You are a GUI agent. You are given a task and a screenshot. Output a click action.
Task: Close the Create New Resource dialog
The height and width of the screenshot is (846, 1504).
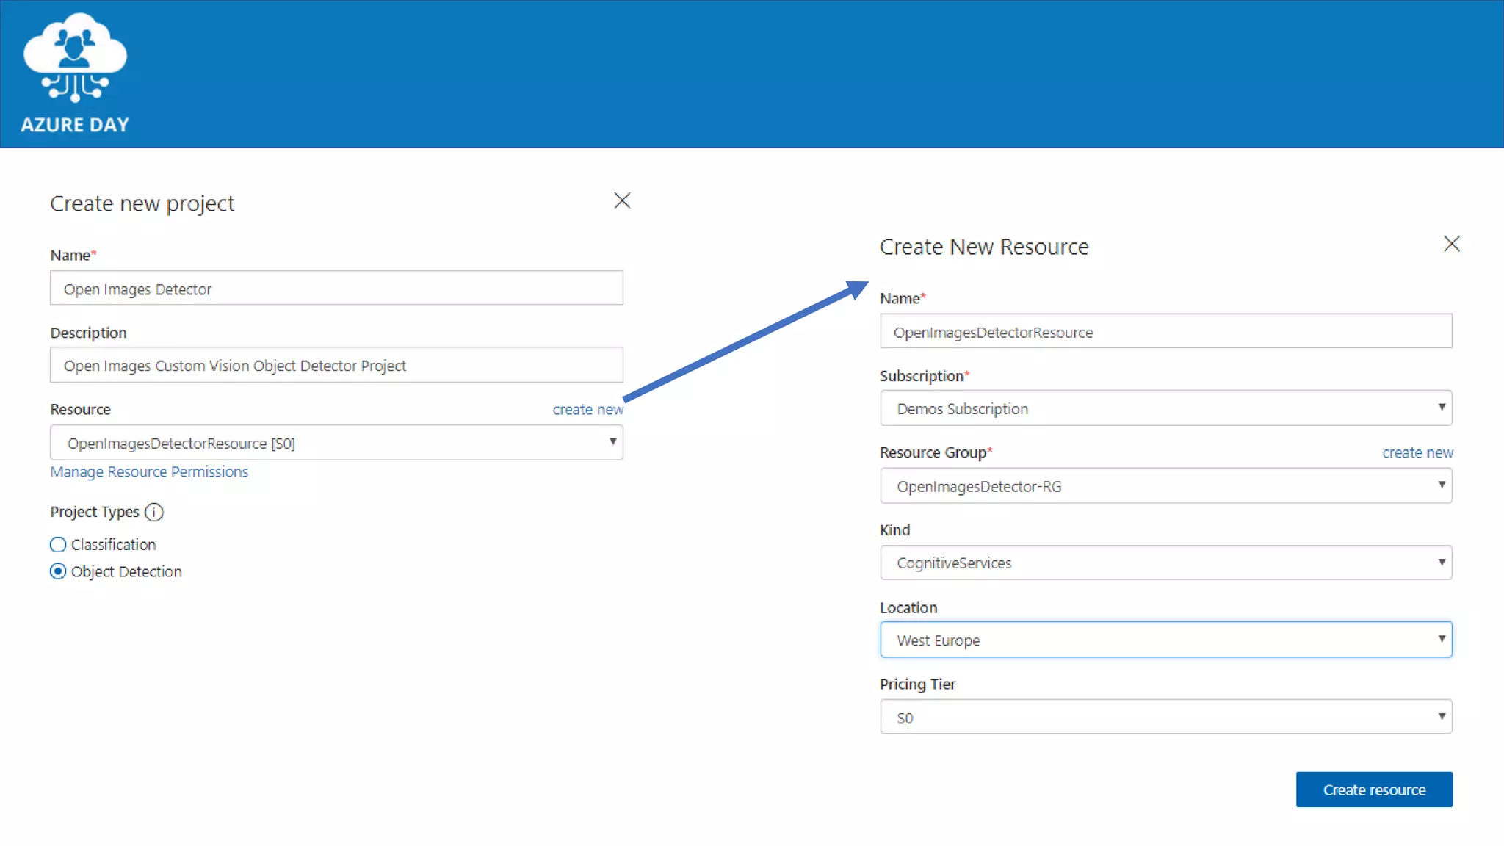[1451, 244]
